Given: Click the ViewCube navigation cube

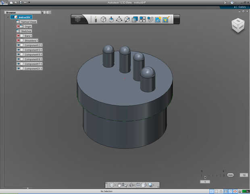Looking at the screenshot, I should coord(238,25).
